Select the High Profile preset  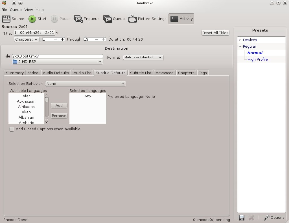(257, 59)
